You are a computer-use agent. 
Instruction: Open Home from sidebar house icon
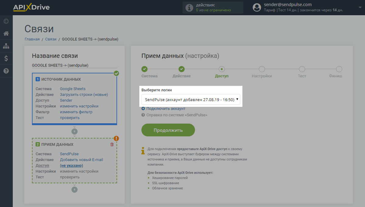tap(6, 33)
